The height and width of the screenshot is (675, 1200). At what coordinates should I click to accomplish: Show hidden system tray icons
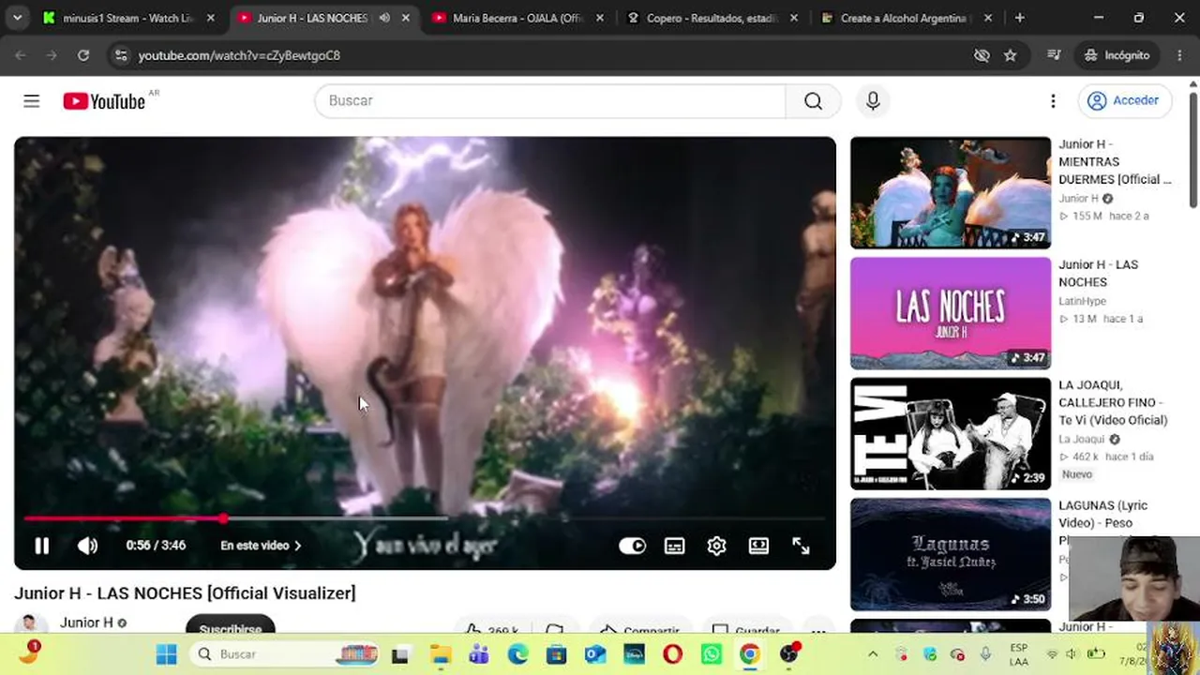click(x=873, y=654)
